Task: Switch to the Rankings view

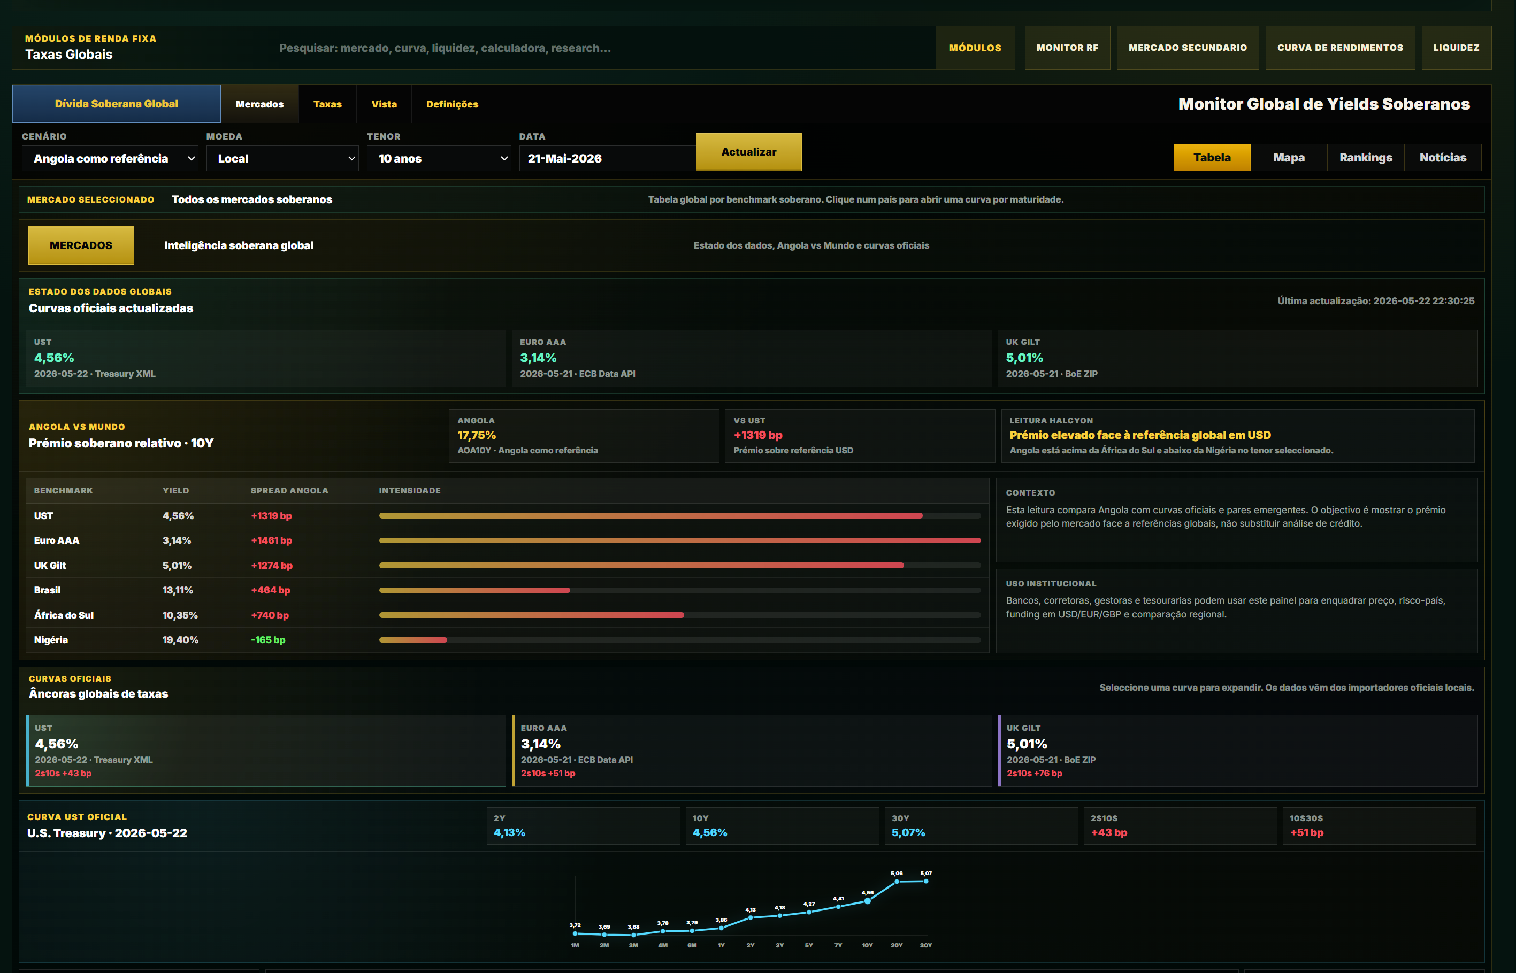Action: 1366,157
